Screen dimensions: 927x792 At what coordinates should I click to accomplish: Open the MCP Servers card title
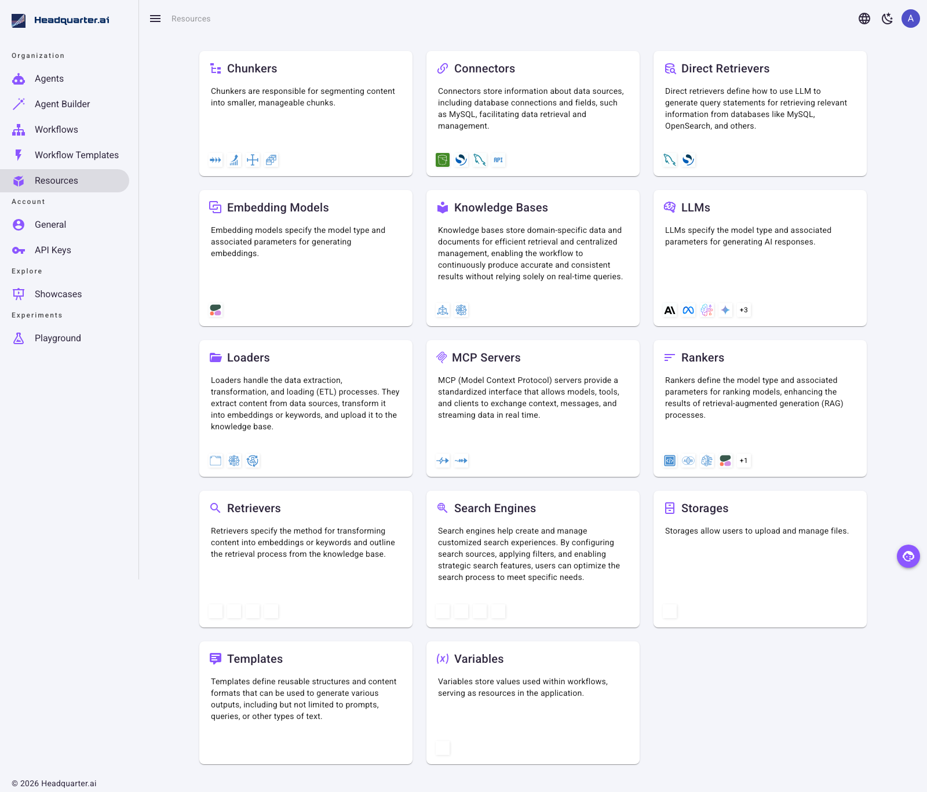click(x=486, y=357)
